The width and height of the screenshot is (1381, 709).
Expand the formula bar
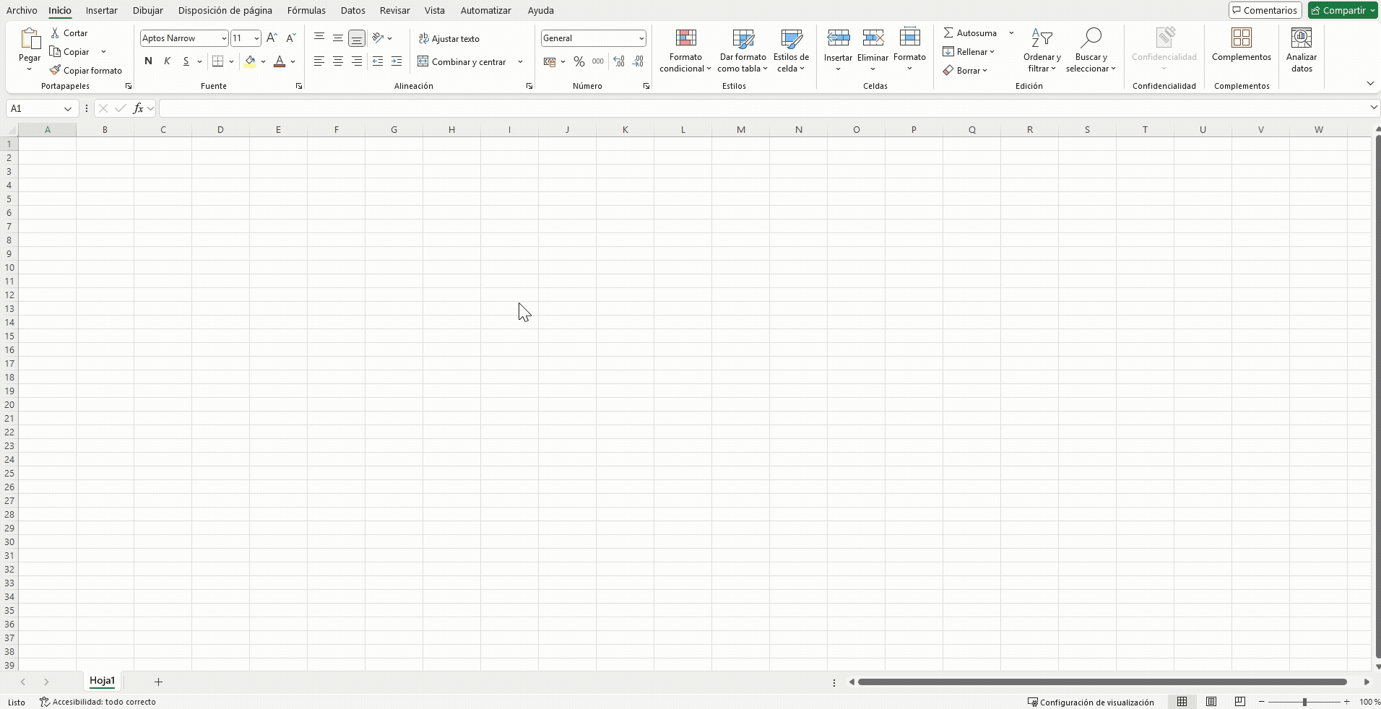(1373, 108)
